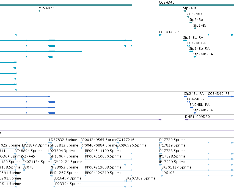Select the CG42463-RB transcript label

point(197,43)
